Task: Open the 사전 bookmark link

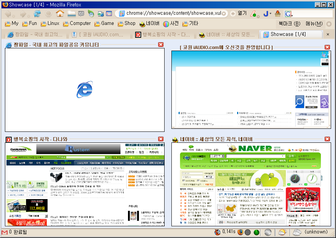Action: pos(171,23)
